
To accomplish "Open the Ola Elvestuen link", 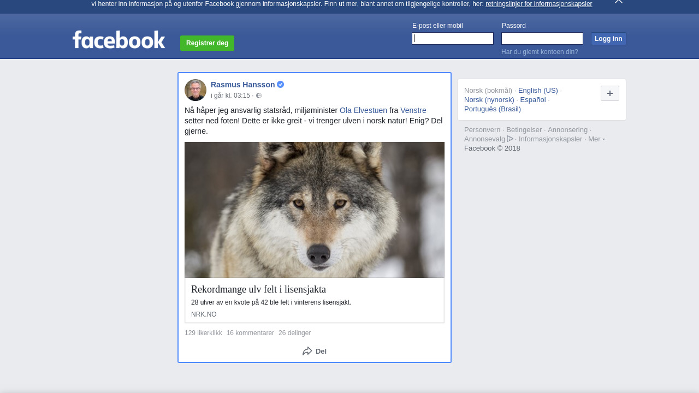I will click(363, 110).
